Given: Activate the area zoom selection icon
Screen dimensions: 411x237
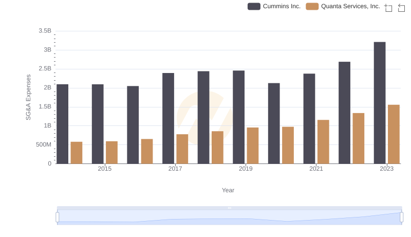Looking at the screenshot, I should point(388,8).
